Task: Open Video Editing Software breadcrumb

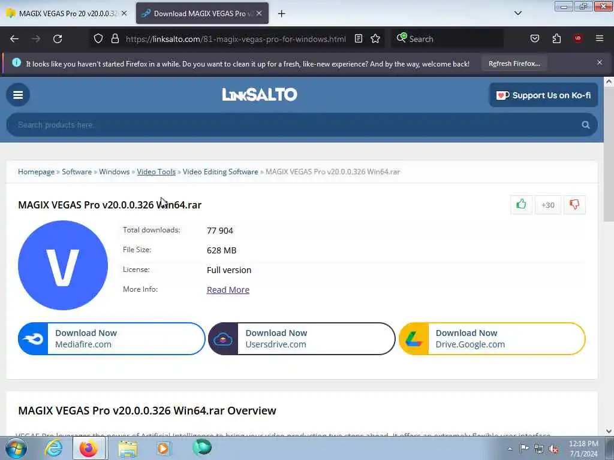Action: pos(221,172)
